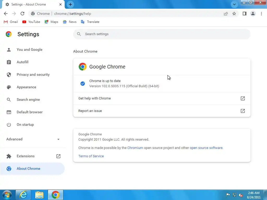Bookmark this tab with the star icon
Screen dimensions: 267x200
[x=234, y=14]
